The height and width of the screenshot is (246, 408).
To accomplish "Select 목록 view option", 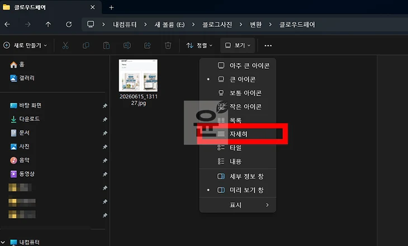I will pyautogui.click(x=238, y=120).
